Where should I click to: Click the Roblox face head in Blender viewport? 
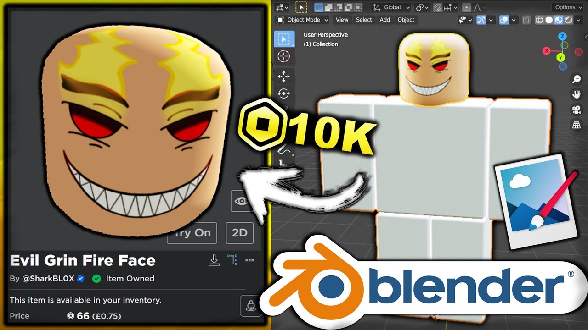[x=434, y=69]
